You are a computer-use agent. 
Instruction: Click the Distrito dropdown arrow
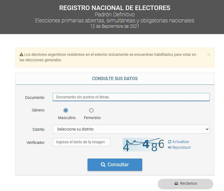(x=207, y=129)
